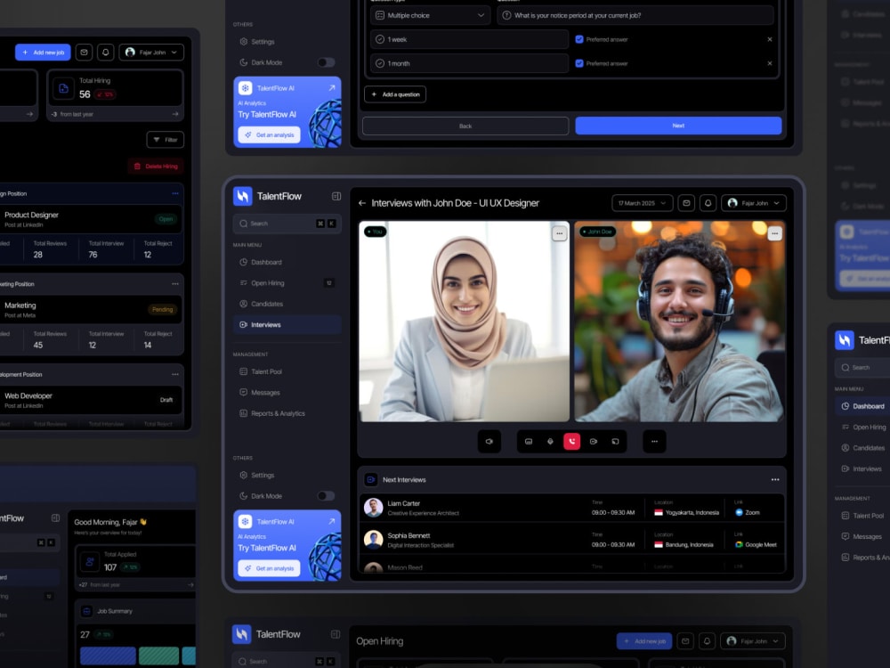Click the Search field in the Interviews window
Image resolution: width=890 pixels, height=668 pixels.
pyautogui.click(x=287, y=224)
